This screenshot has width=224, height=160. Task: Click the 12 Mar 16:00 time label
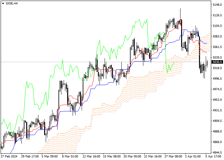click(x=91, y=156)
